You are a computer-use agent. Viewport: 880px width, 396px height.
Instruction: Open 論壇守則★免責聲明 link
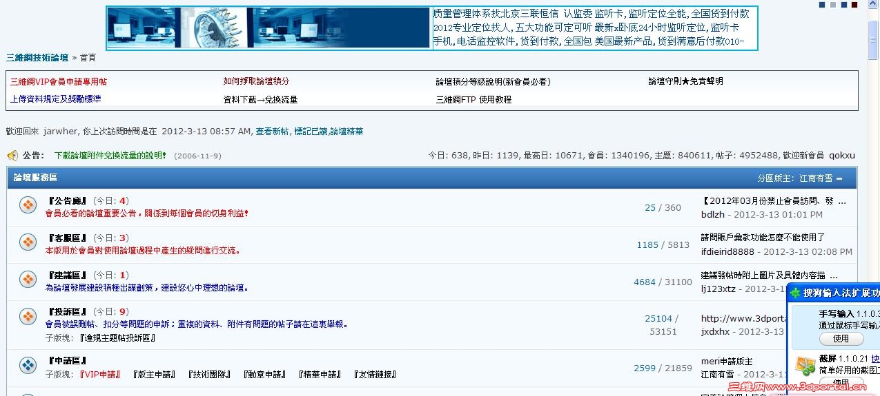pos(685,81)
